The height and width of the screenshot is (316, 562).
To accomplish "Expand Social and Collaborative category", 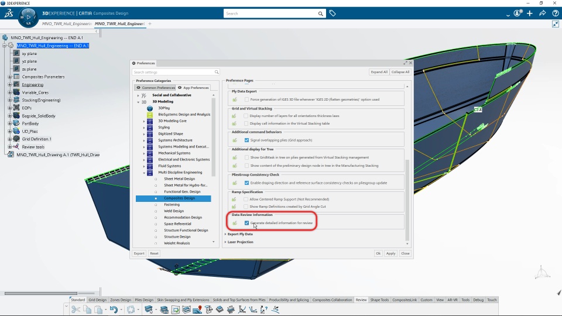I will click(x=138, y=95).
